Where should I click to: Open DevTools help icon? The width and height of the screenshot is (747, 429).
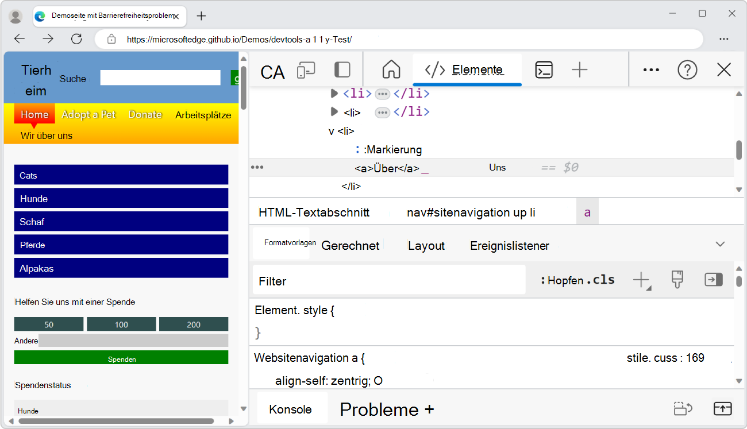(687, 69)
